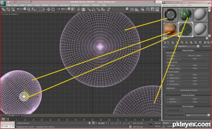Viewport: 212px width, 129px height.
Task: Open the selection filter 'All' dropdown
Action: click(25, 9)
